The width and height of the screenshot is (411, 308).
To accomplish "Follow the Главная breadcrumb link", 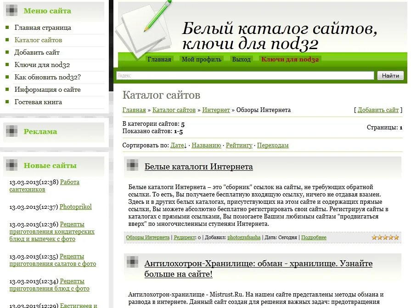I will [134, 110].
